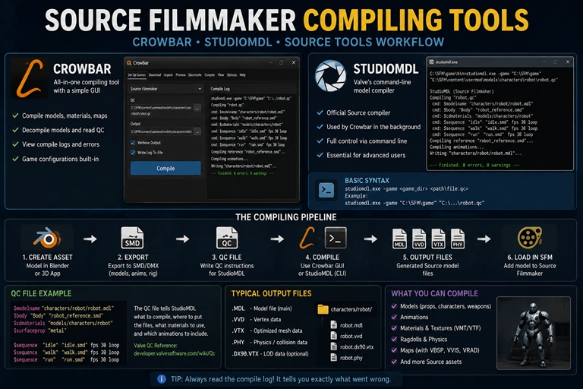Click the StudioMDL aperture logo
Viewport: 583px width, 389px height.
coord(330,76)
